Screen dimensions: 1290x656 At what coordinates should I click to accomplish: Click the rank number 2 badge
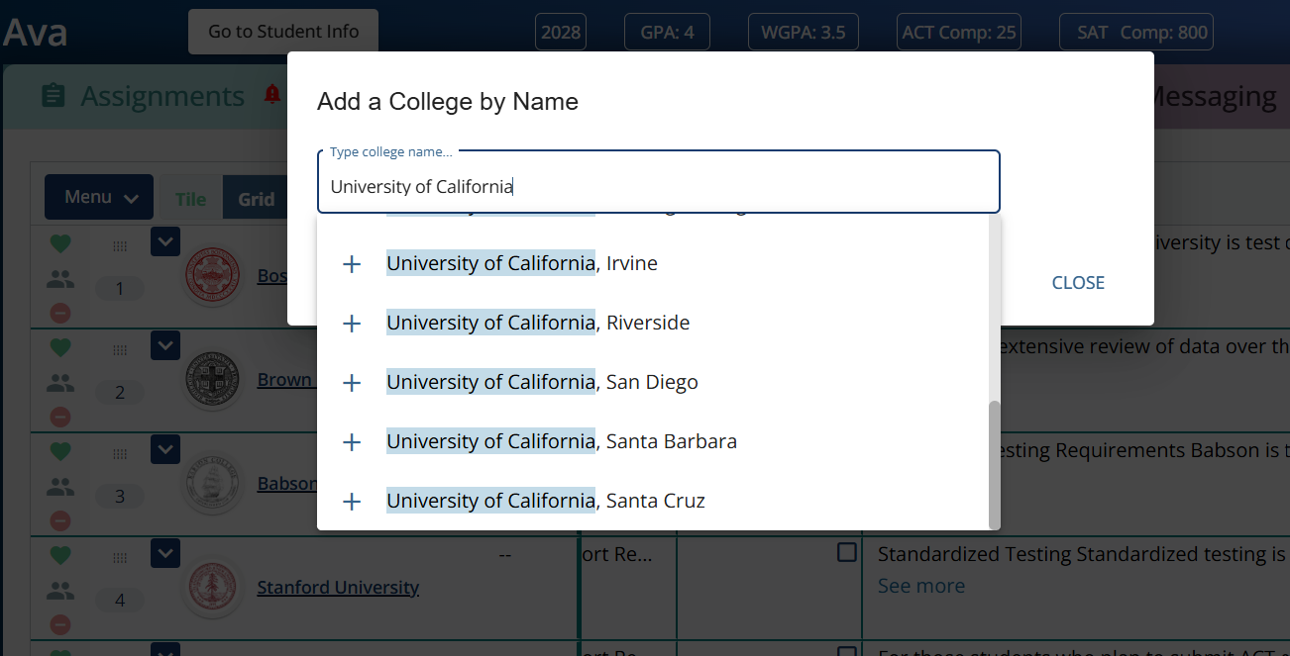(120, 393)
